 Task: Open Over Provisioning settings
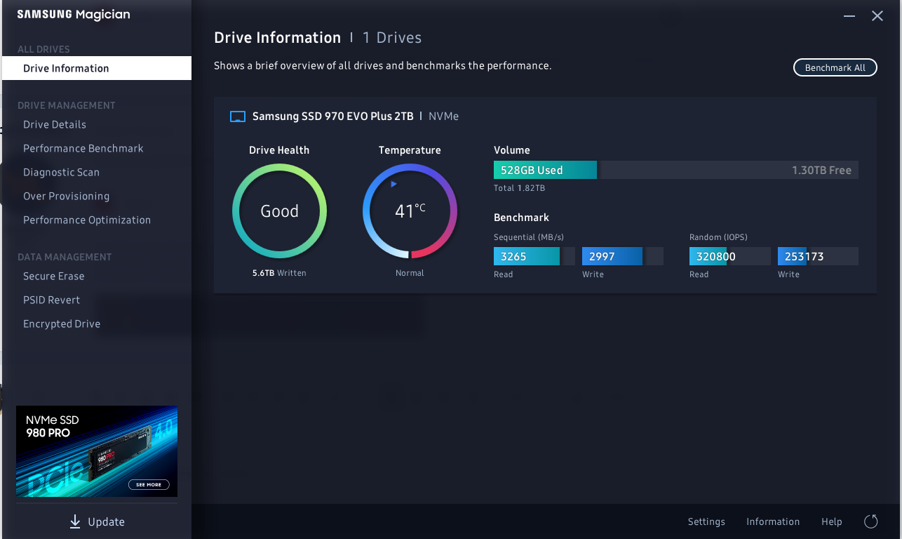(66, 196)
